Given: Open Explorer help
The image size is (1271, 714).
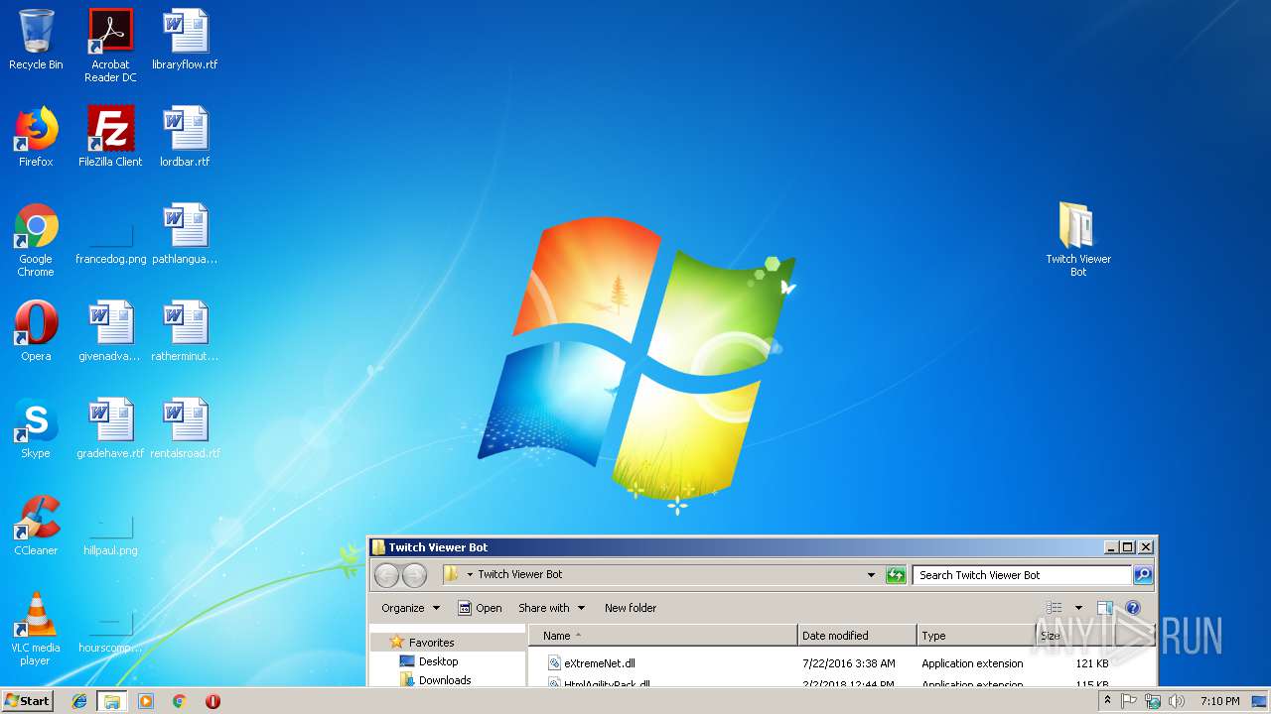Looking at the screenshot, I should (1133, 608).
